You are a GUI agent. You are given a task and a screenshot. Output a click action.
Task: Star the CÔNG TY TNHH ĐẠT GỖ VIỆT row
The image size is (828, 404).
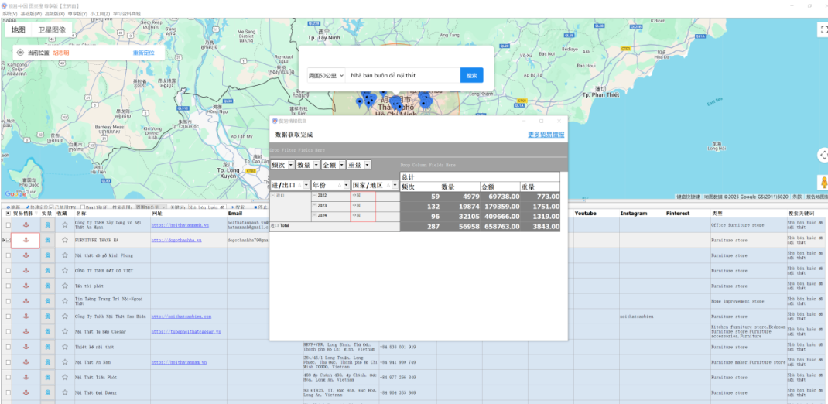pos(65,271)
